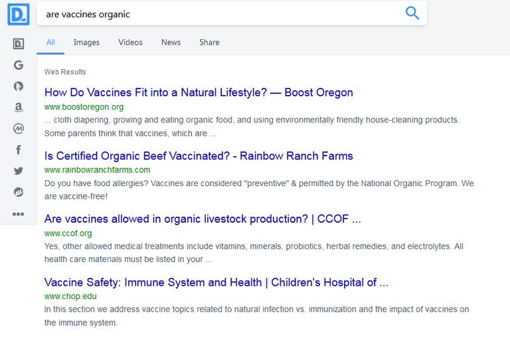Select the All results tab
510x337 pixels.
[x=50, y=43]
